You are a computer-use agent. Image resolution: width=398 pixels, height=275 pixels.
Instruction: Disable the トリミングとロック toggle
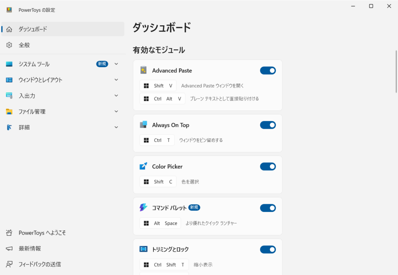[268, 249]
